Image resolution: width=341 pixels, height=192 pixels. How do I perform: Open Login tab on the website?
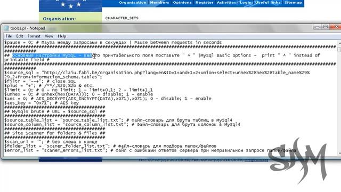point(245,3)
